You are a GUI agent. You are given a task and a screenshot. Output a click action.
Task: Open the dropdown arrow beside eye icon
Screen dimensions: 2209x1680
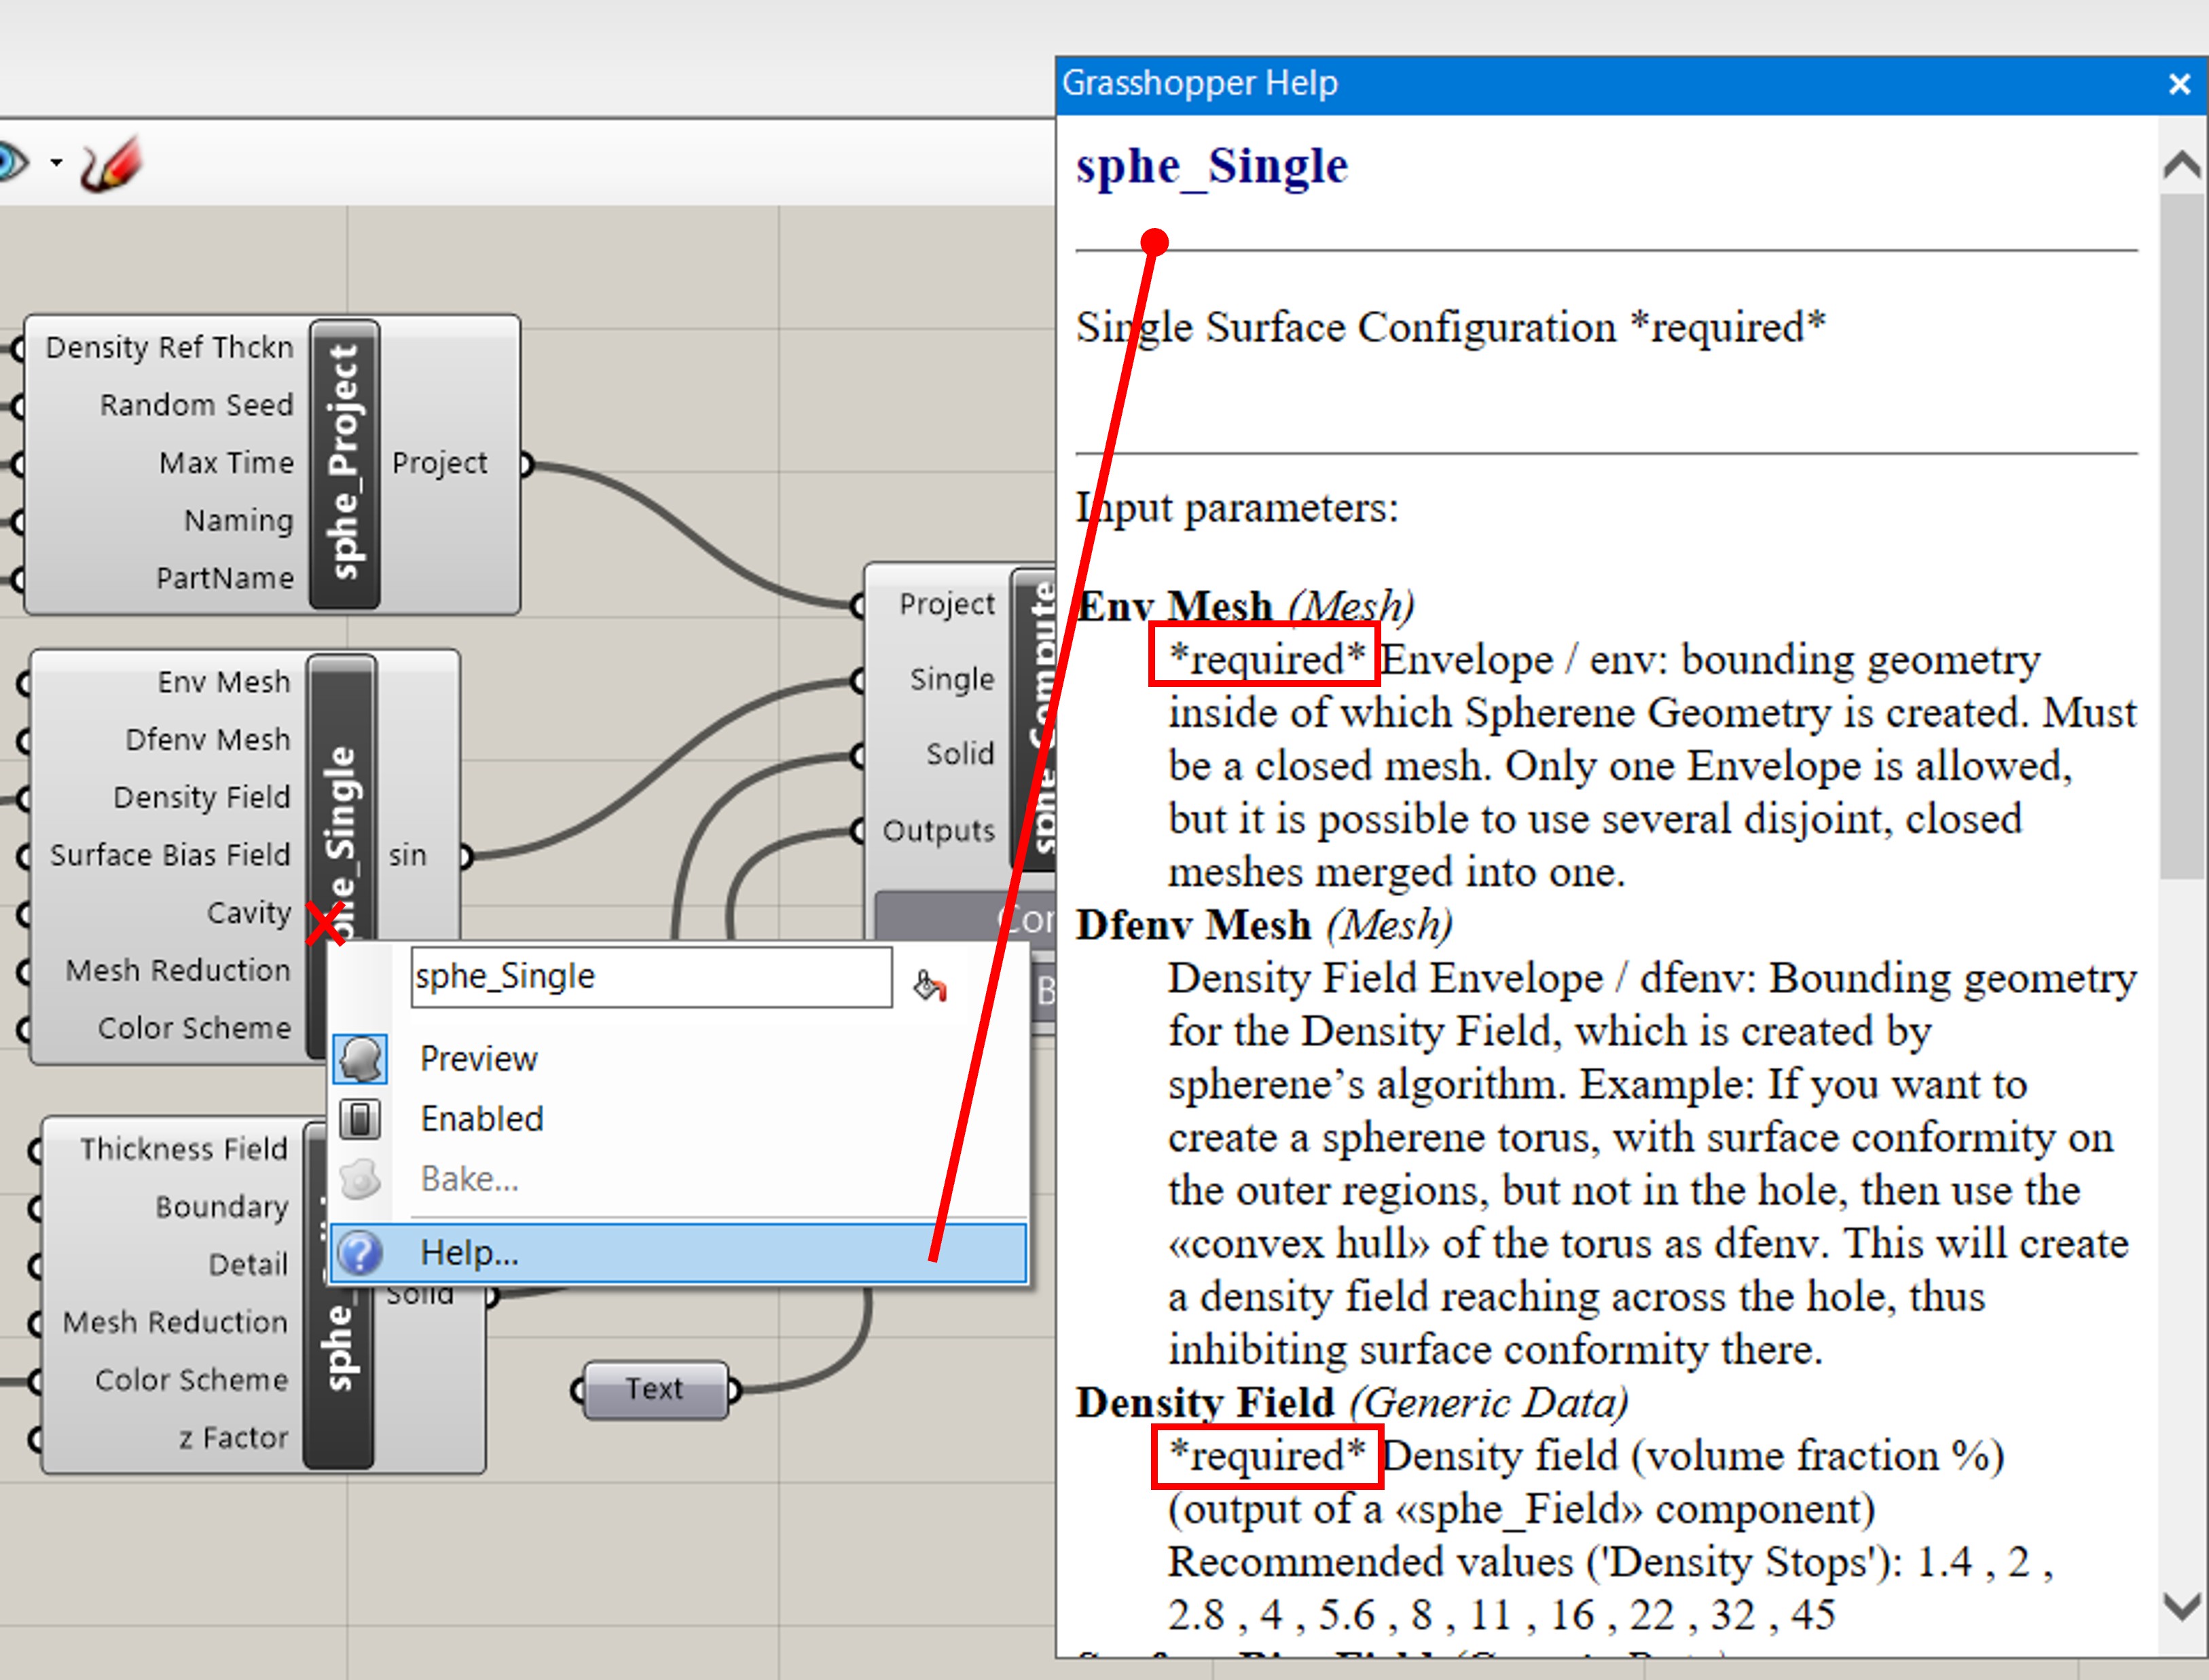tap(56, 162)
